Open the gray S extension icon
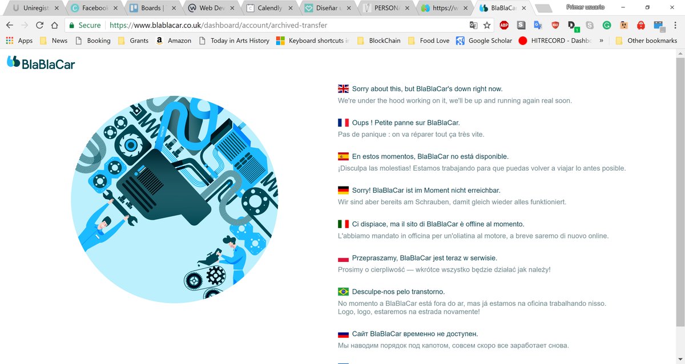This screenshot has width=685, height=364. pos(521,25)
